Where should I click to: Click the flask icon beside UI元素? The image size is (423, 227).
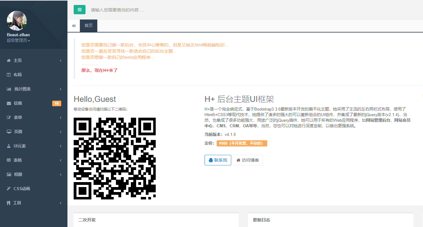(9, 146)
